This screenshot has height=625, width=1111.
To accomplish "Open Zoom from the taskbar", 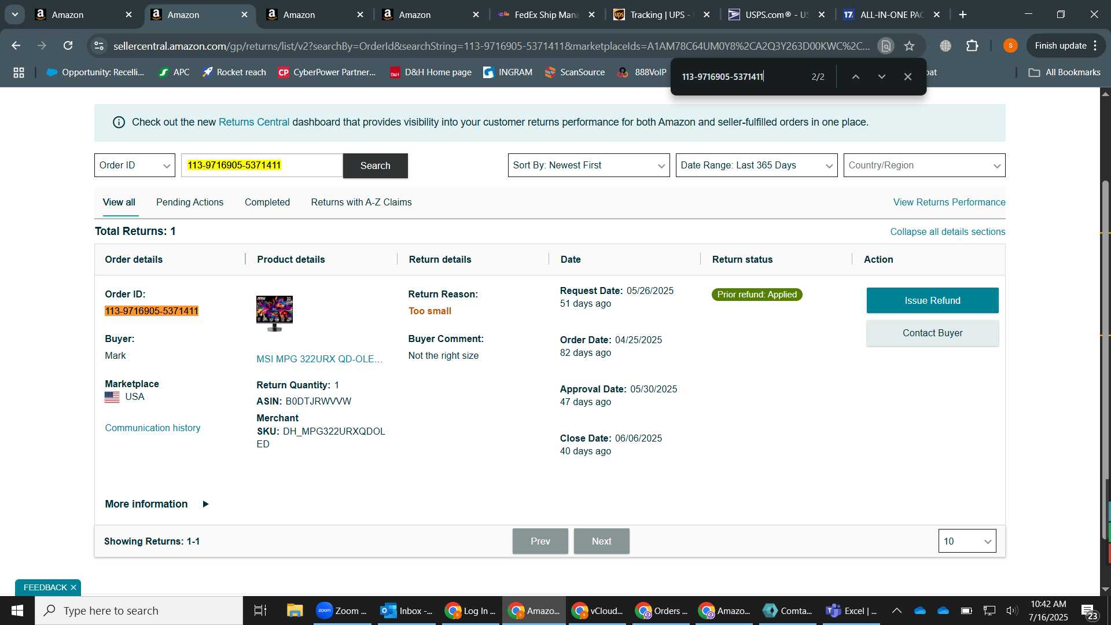I will pyautogui.click(x=342, y=611).
